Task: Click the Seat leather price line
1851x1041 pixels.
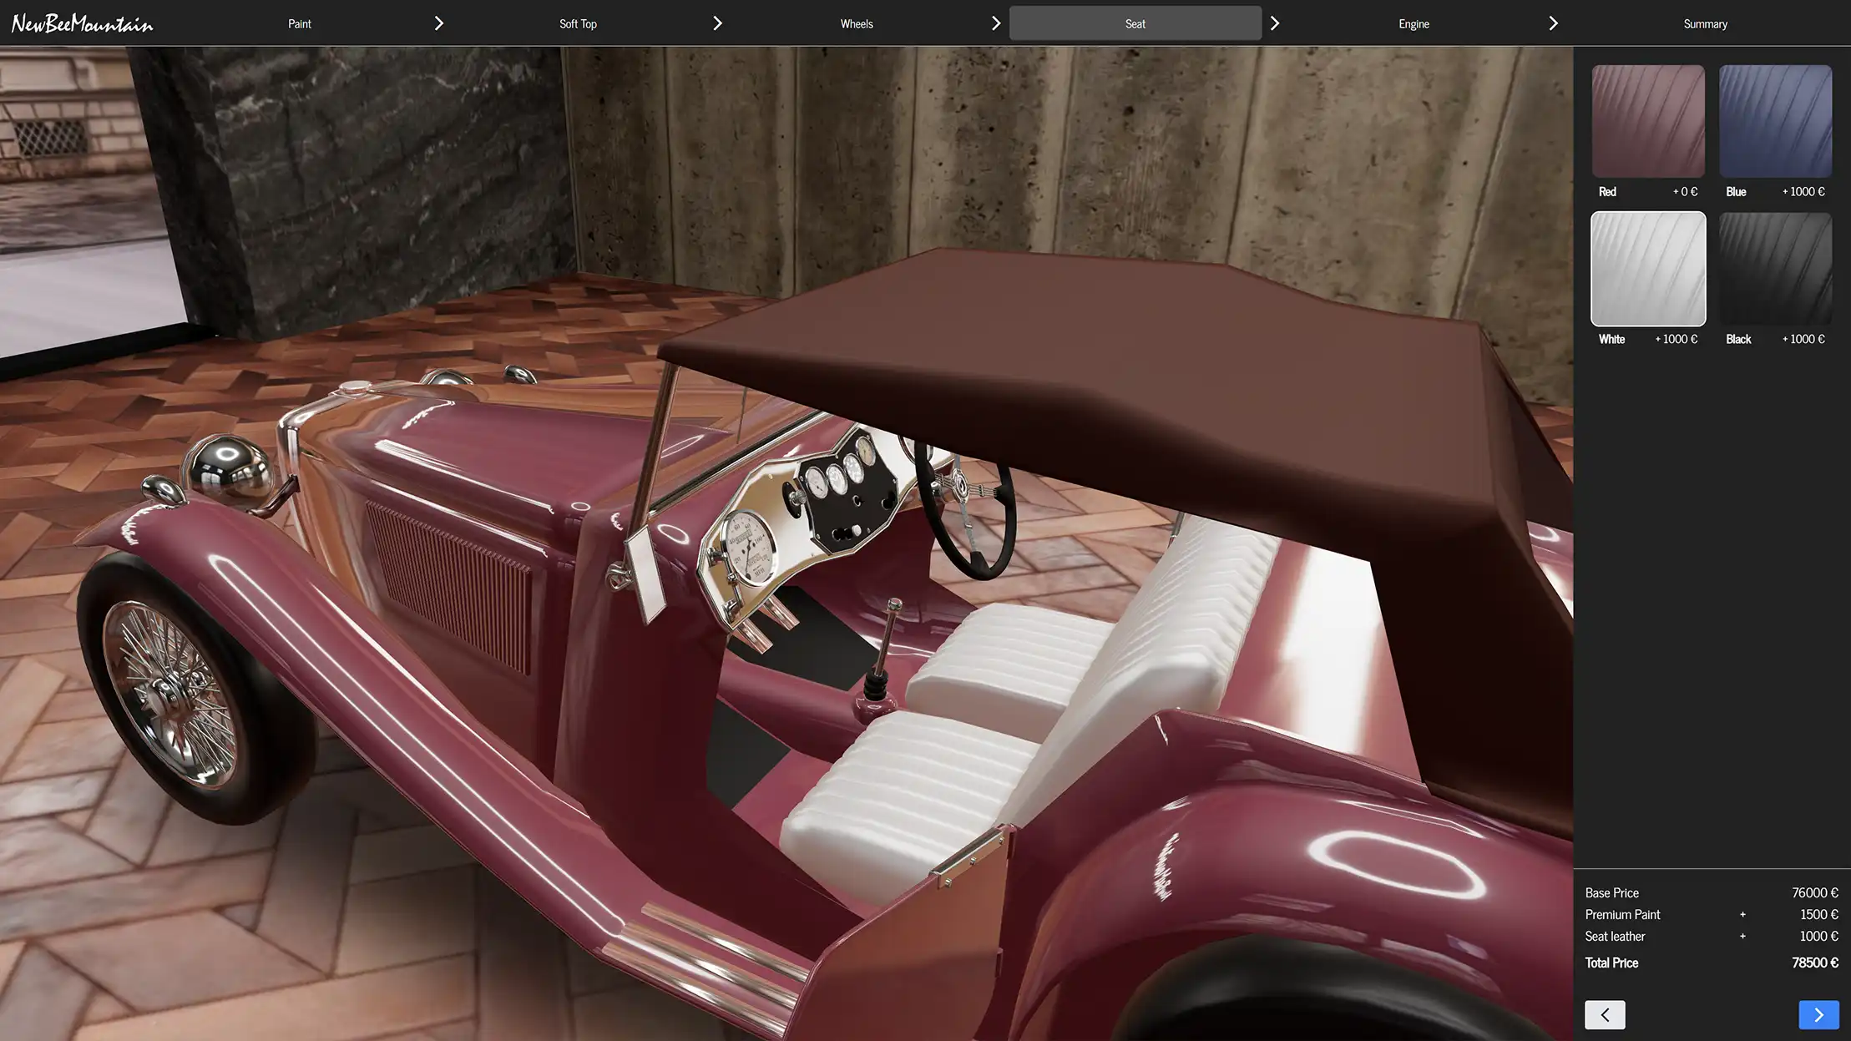Action: [1712, 936]
